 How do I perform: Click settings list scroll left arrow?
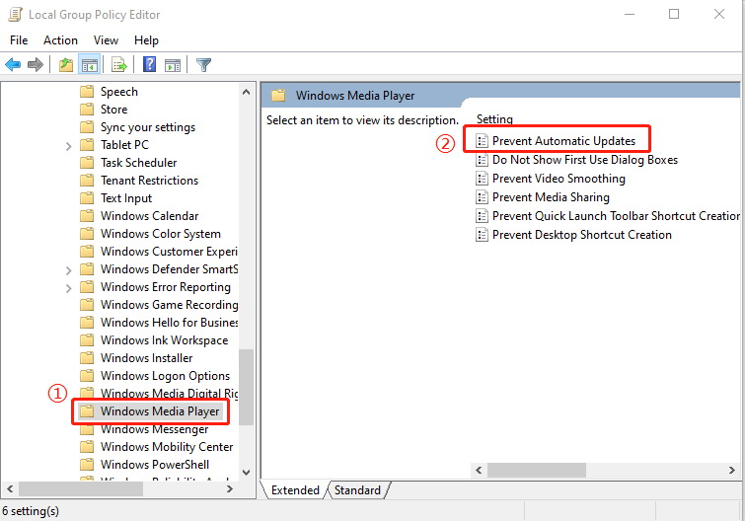pos(479,470)
